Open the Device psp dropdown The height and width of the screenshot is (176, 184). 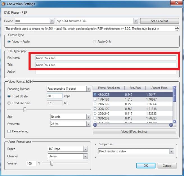pyautogui.click(x=52, y=21)
